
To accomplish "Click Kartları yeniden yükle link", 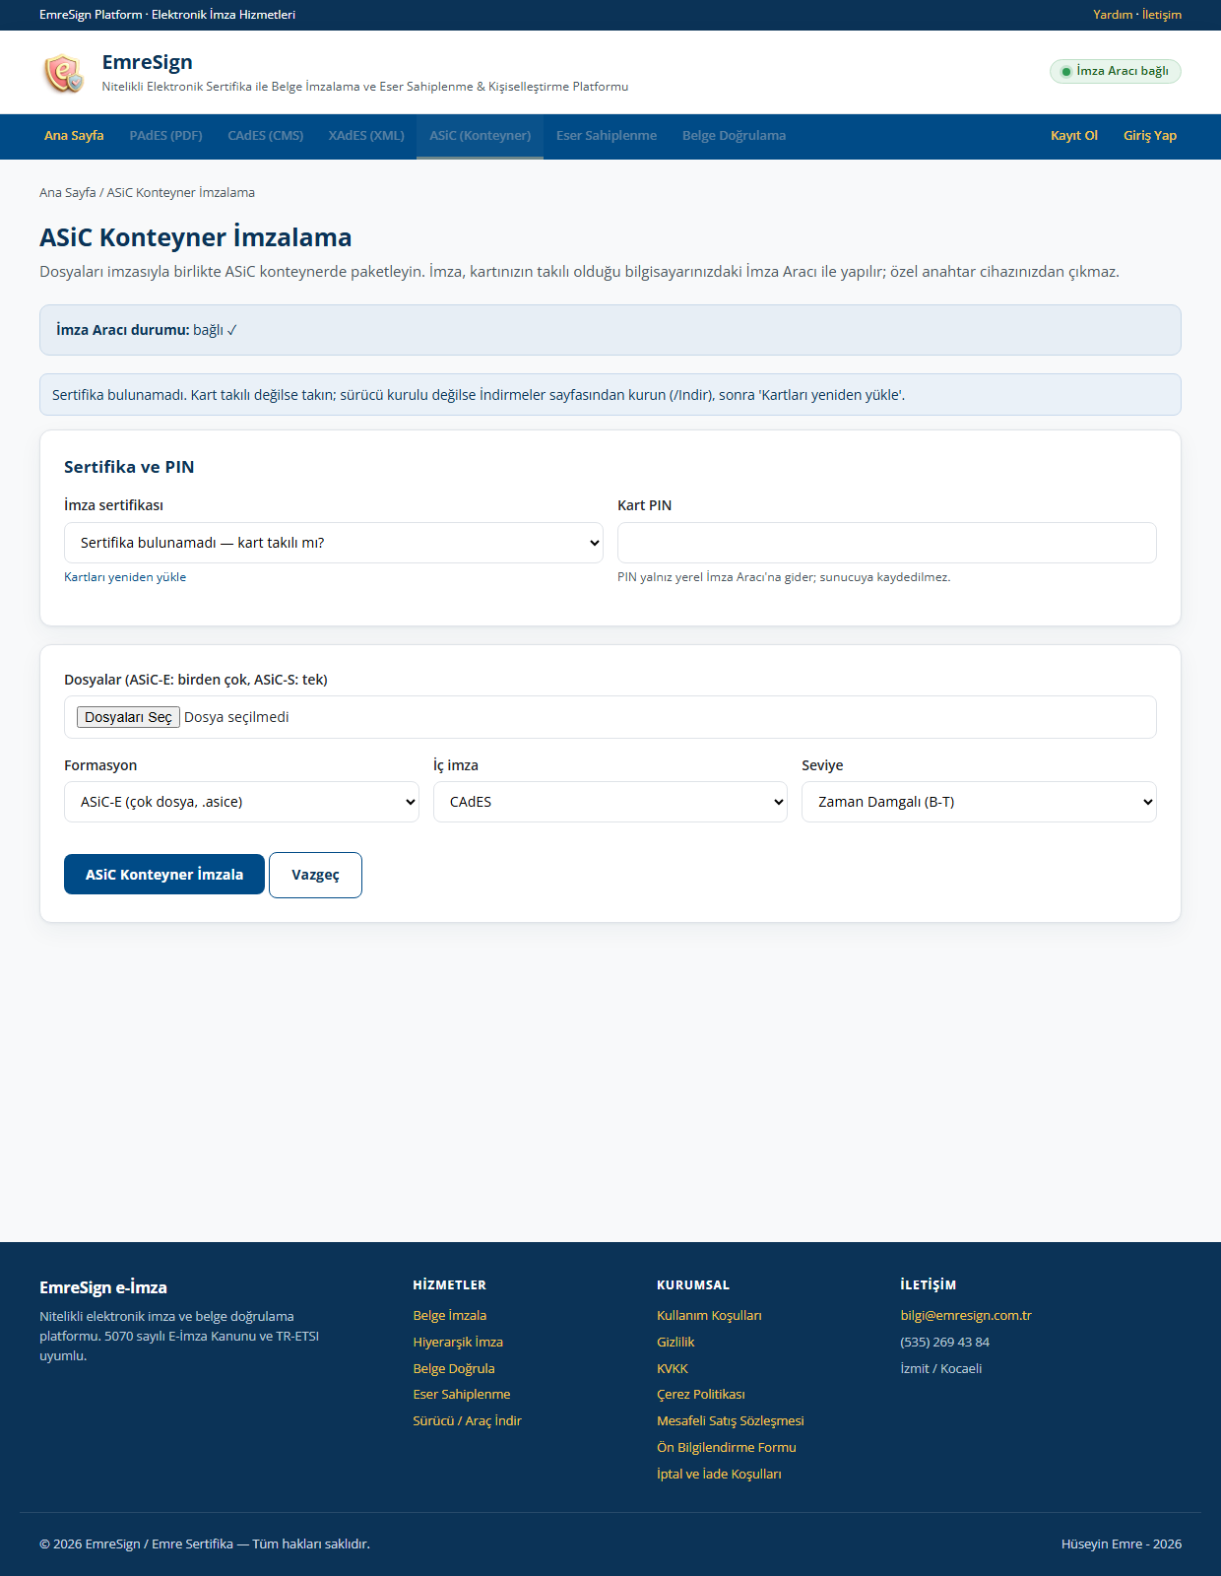I will pyautogui.click(x=125, y=577).
